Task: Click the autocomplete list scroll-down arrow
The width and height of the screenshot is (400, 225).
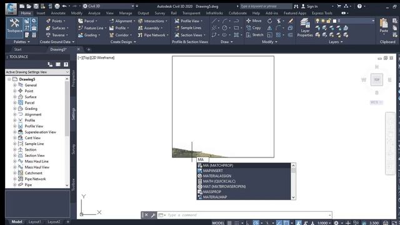Action: 293,197
